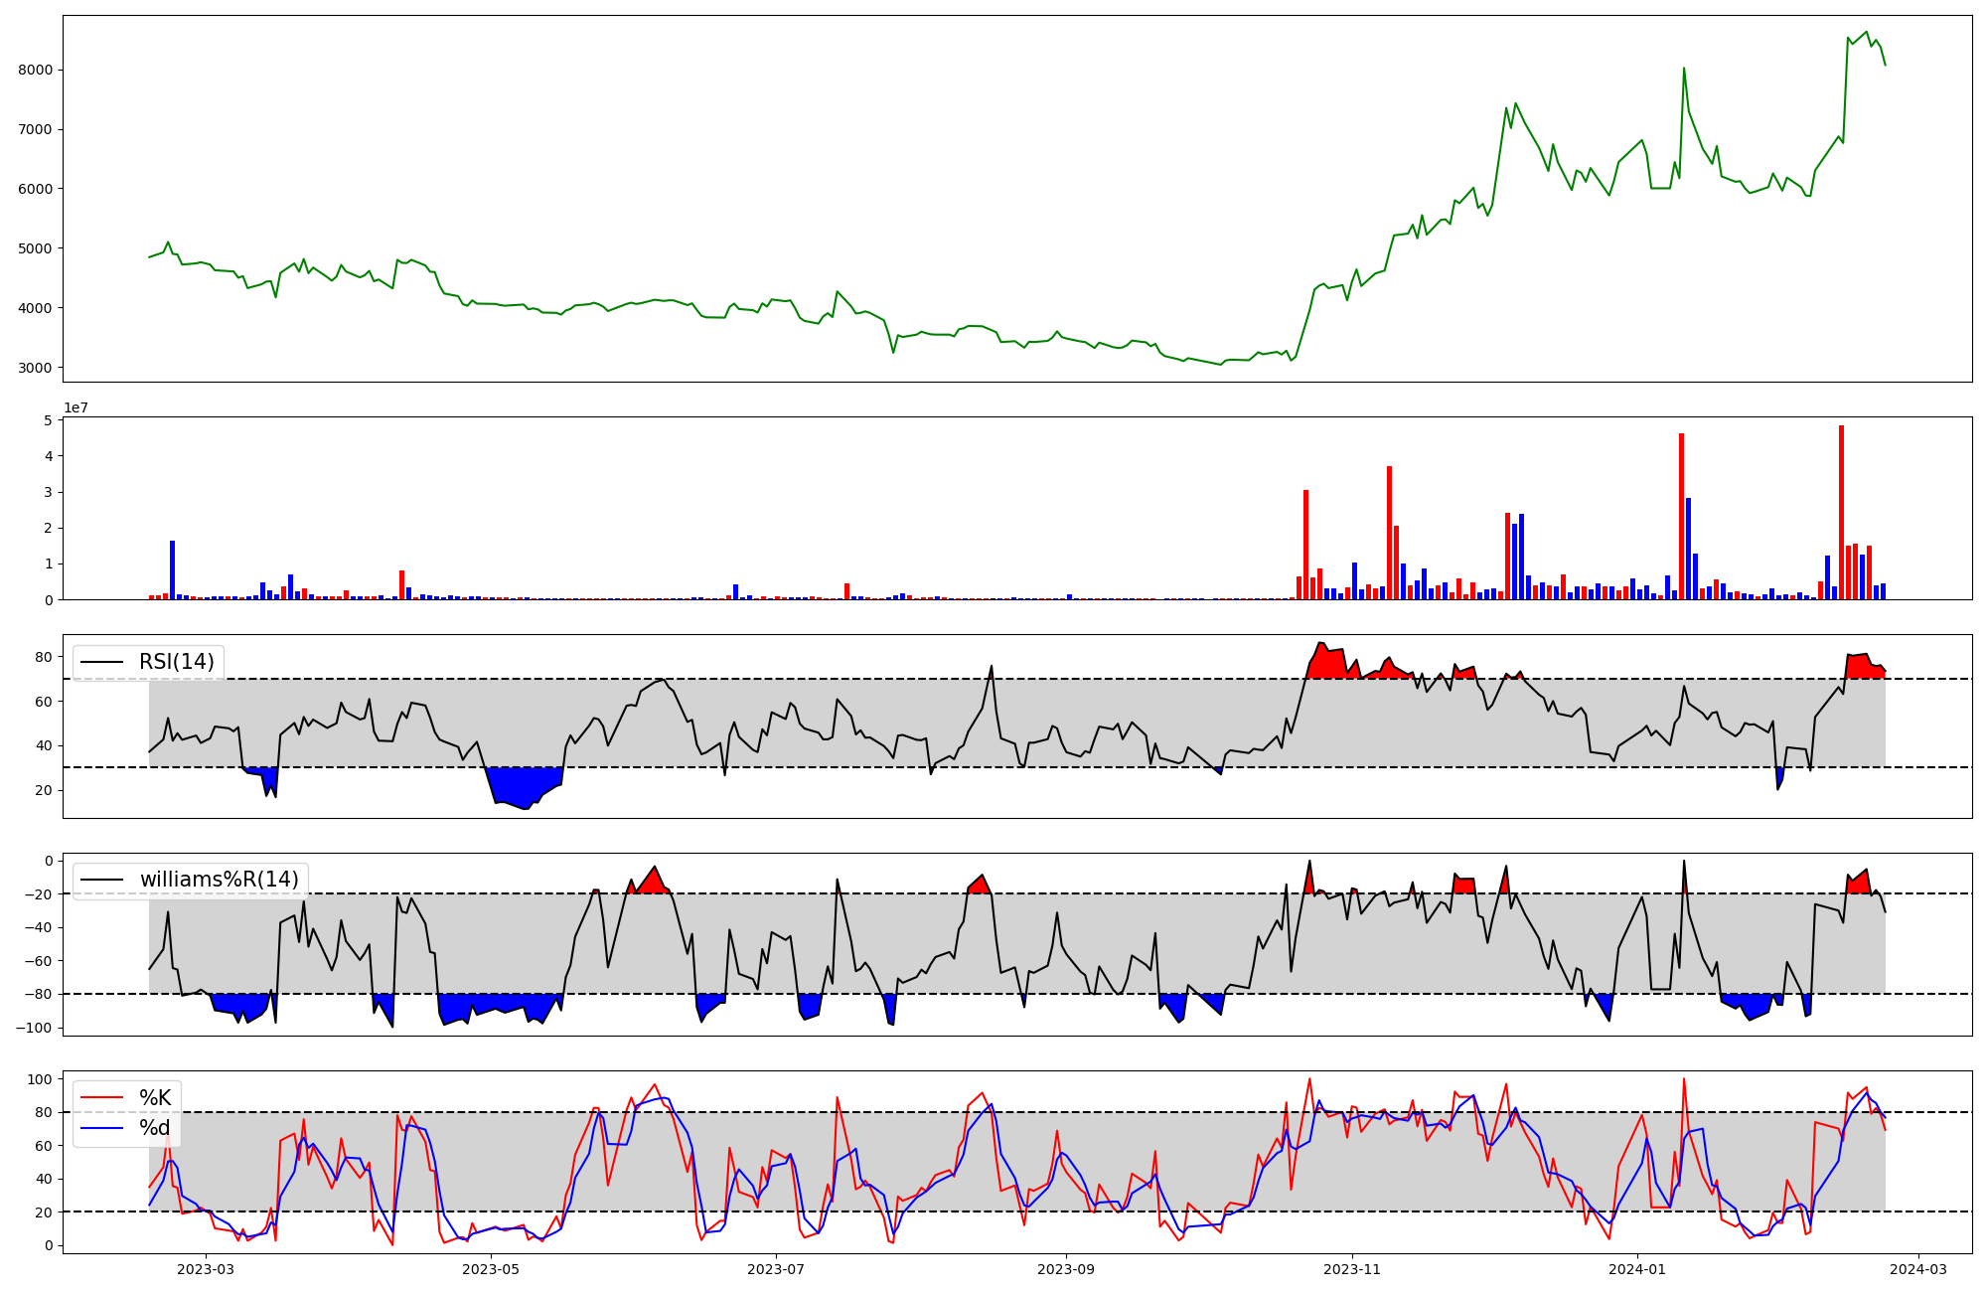Image resolution: width=1987 pixels, height=1292 pixels.
Task: Click the 5 tick on volume axis
Action: [x=48, y=420]
